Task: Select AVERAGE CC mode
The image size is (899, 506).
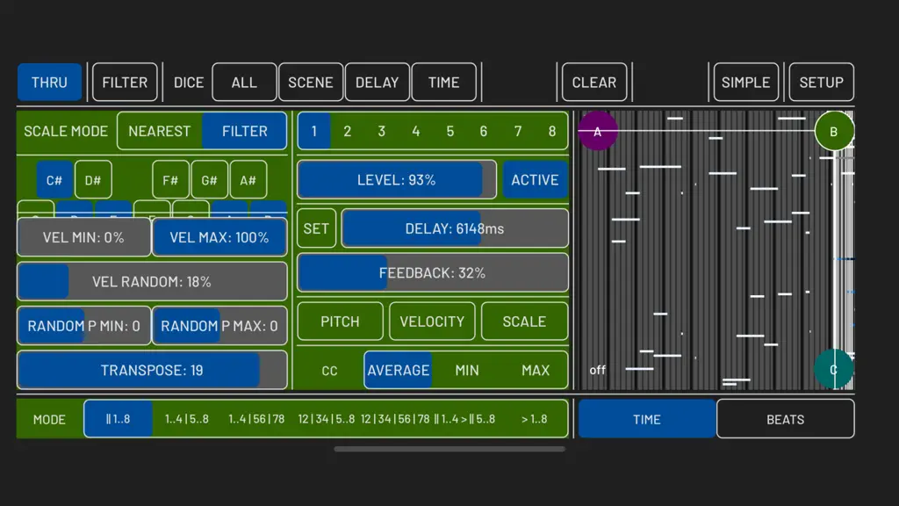Action: pyautogui.click(x=398, y=371)
